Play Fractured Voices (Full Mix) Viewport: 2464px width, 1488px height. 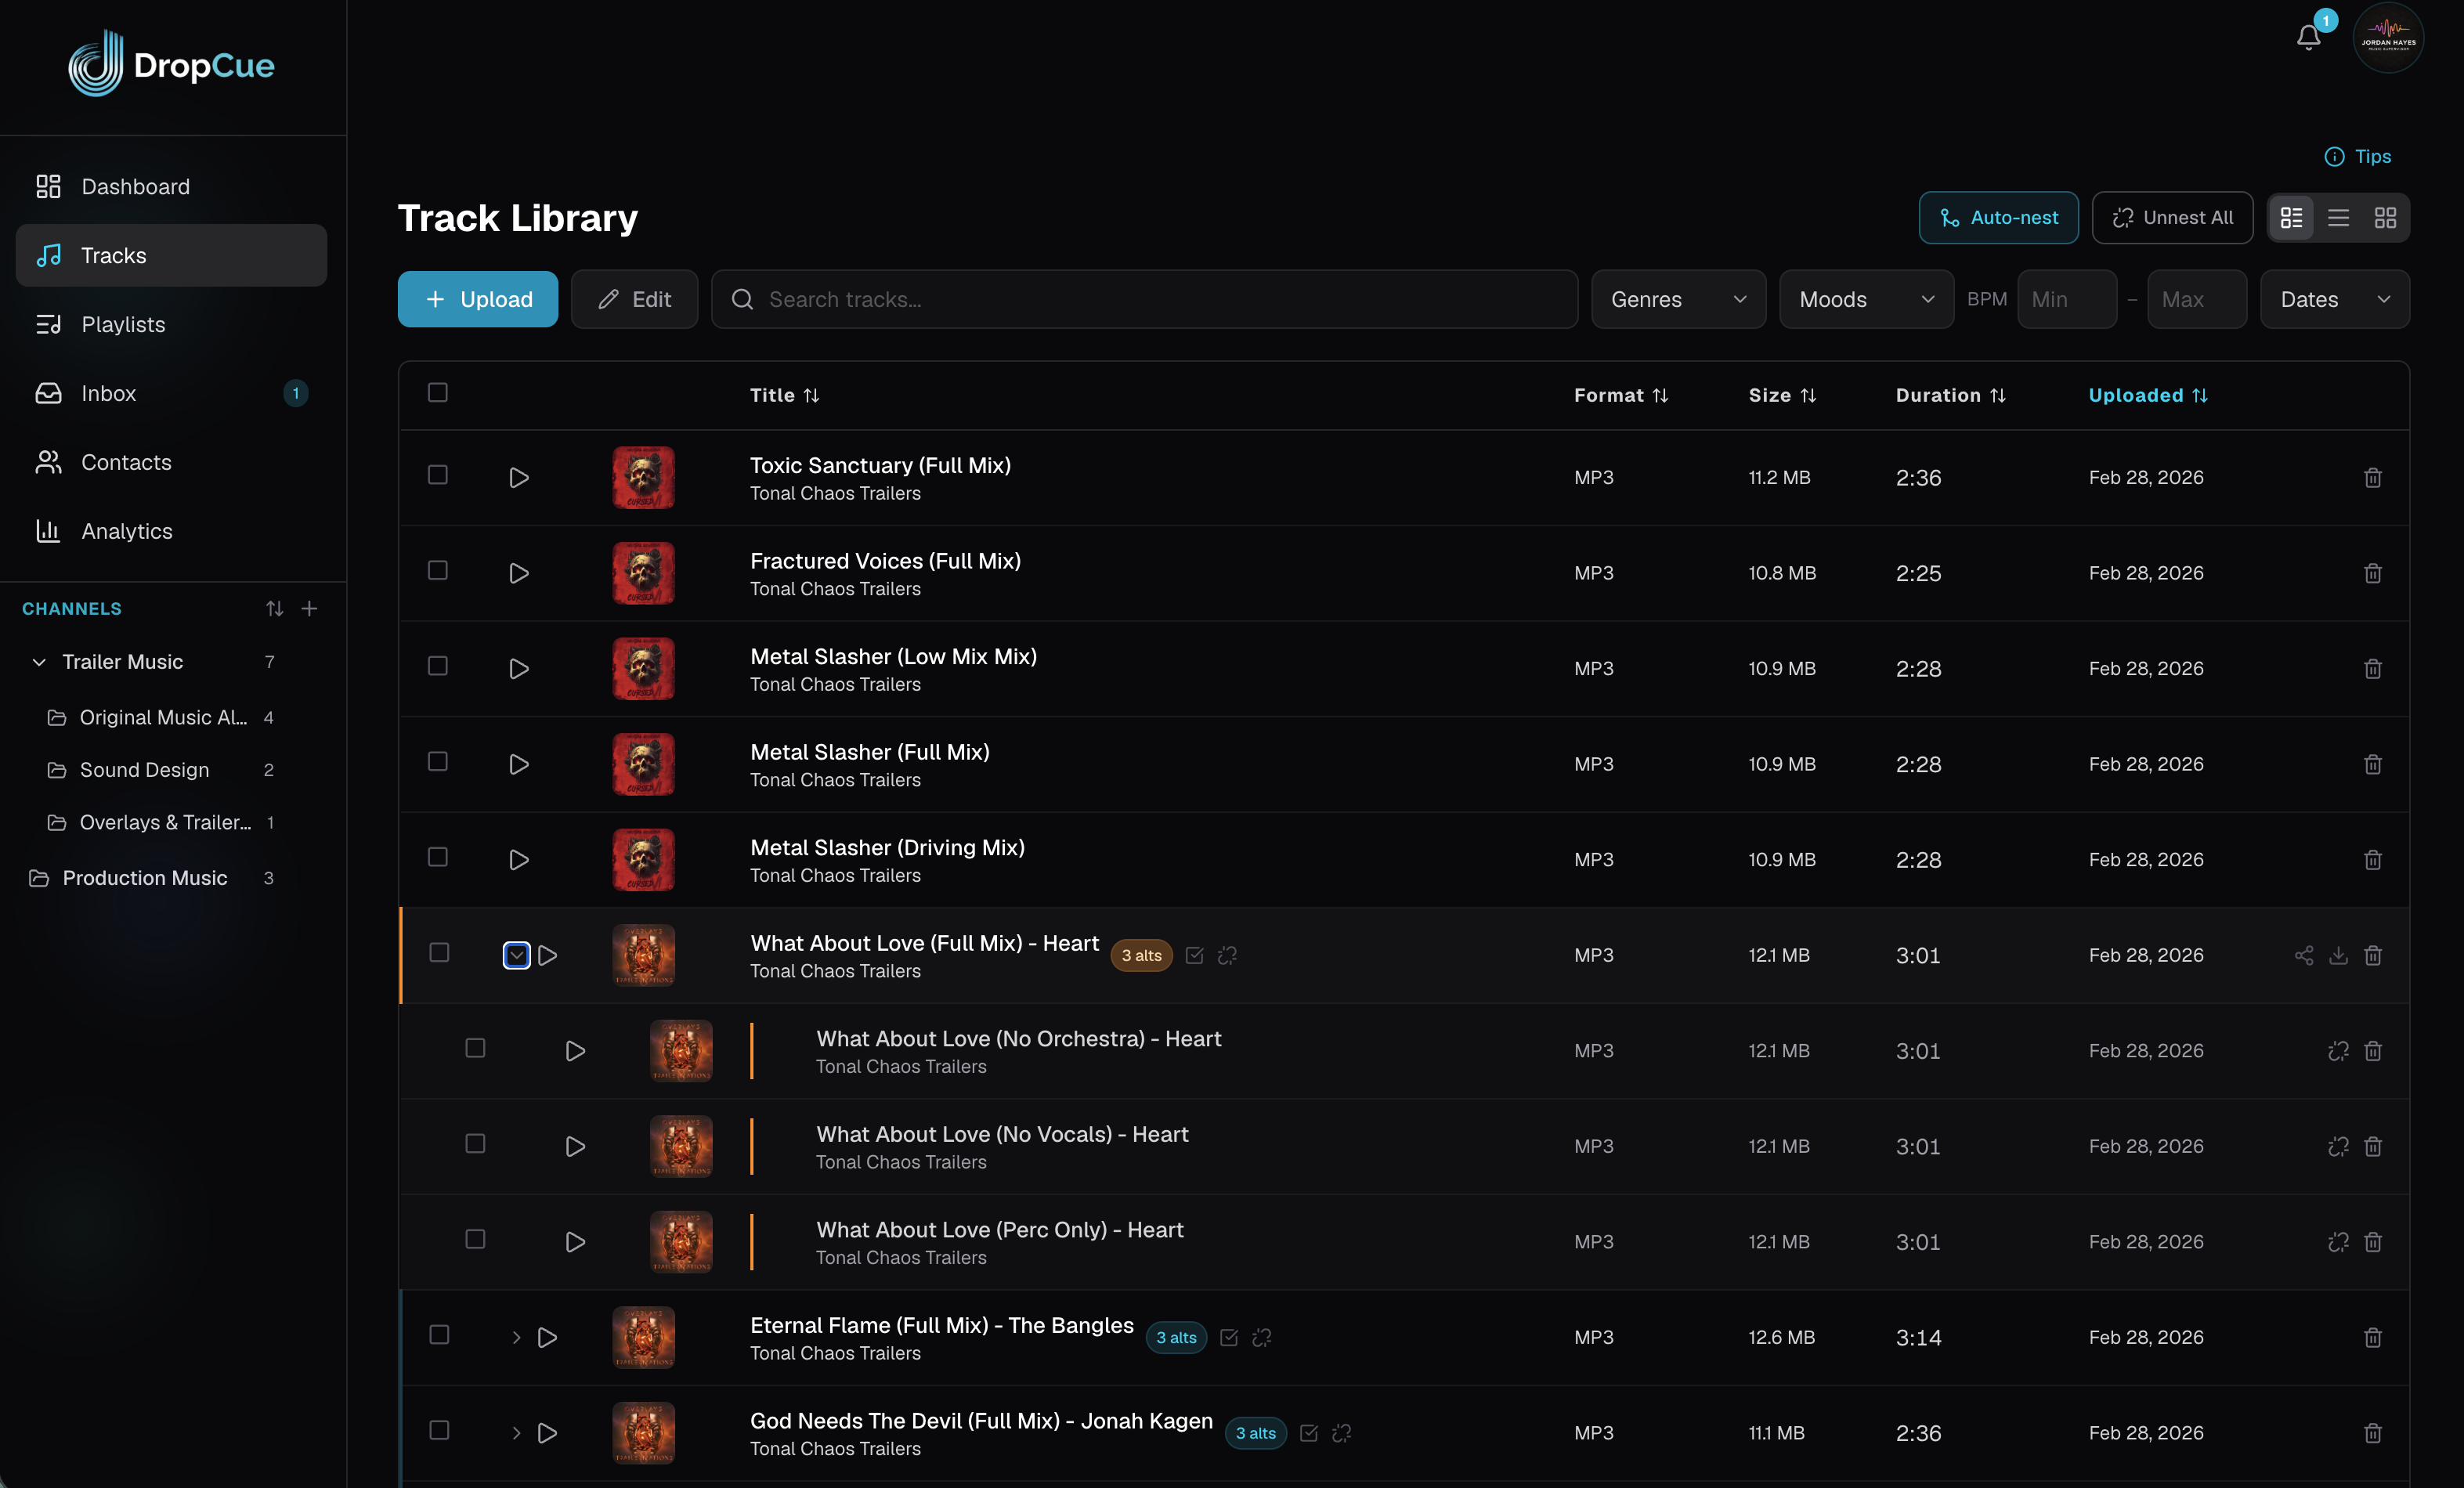(518, 573)
